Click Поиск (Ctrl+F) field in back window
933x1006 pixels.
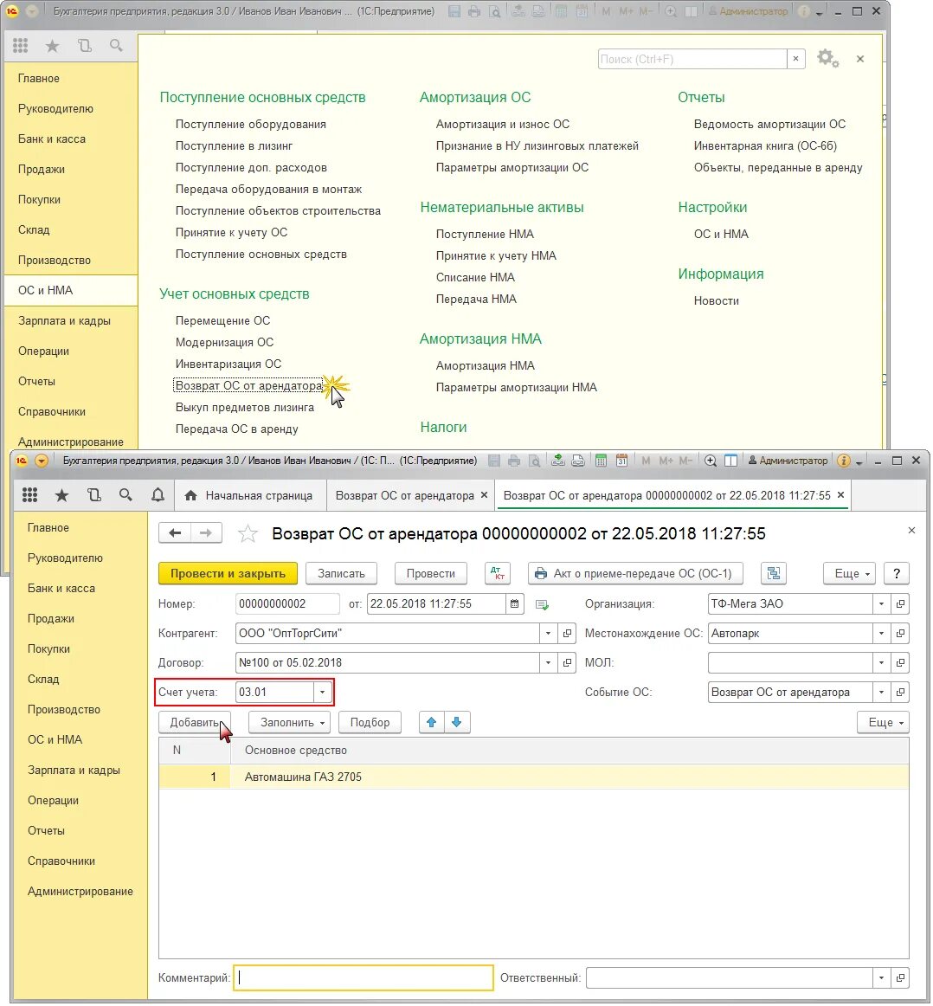point(692,59)
